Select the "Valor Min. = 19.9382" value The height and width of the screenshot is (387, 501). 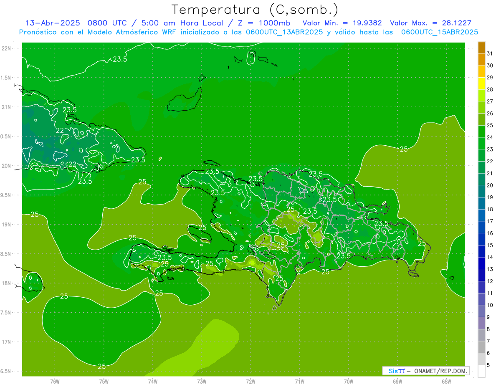point(342,23)
